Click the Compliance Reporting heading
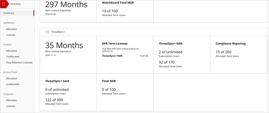 230,44
